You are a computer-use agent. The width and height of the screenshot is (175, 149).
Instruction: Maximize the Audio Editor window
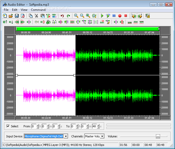coord(161,5)
